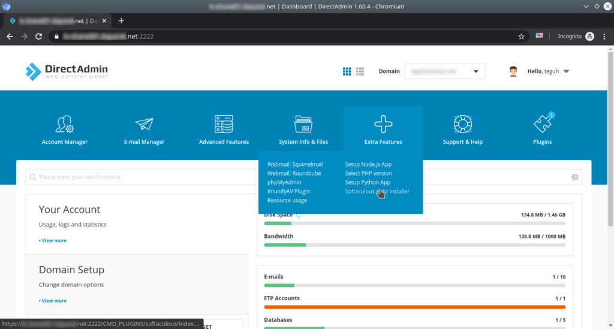
Task: Launch Softaculous Auto Installer
Action: (377, 191)
